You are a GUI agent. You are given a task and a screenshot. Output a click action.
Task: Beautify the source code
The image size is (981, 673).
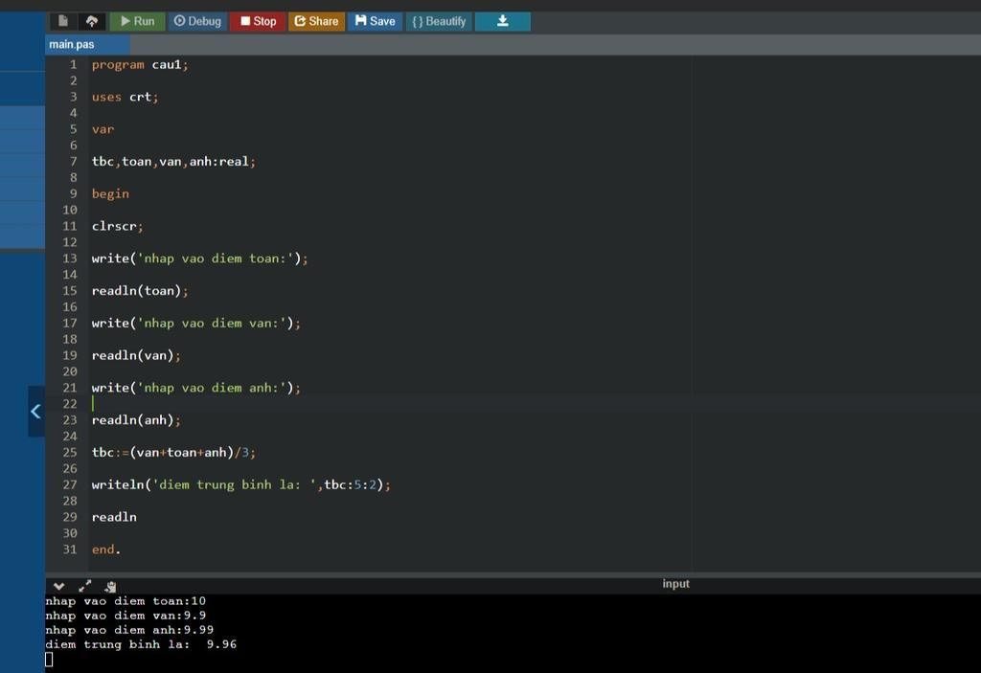point(439,21)
